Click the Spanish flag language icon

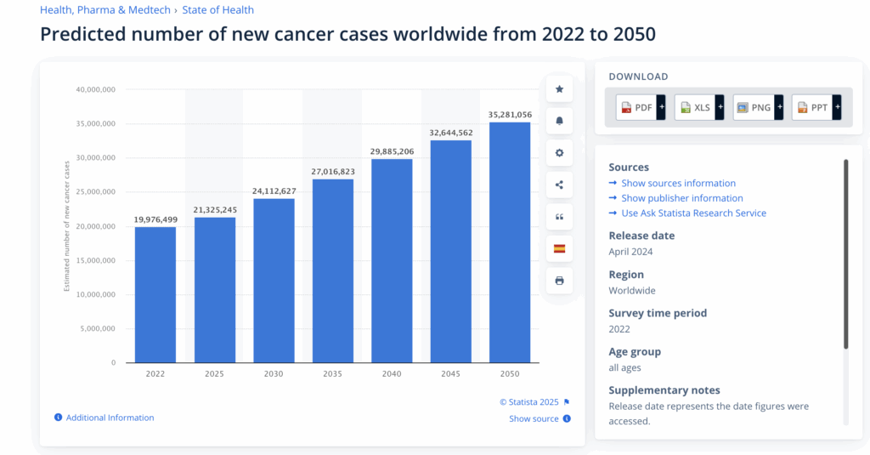559,248
